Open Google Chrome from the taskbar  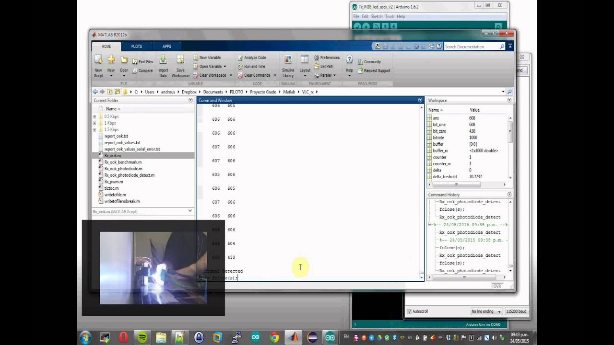pos(274,337)
